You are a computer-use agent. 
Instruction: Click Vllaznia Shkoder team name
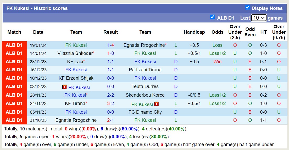[75, 53]
